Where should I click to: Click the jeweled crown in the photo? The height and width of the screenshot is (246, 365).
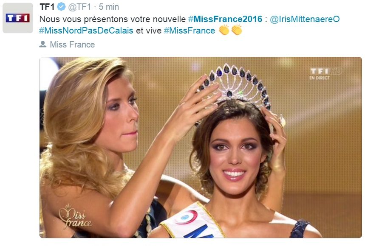(x=234, y=86)
